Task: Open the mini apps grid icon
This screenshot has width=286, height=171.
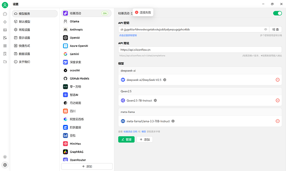Action: [5, 46]
